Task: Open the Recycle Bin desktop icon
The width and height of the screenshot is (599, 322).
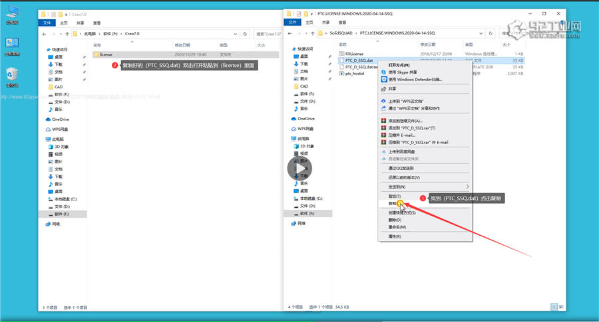Action: click(x=12, y=76)
